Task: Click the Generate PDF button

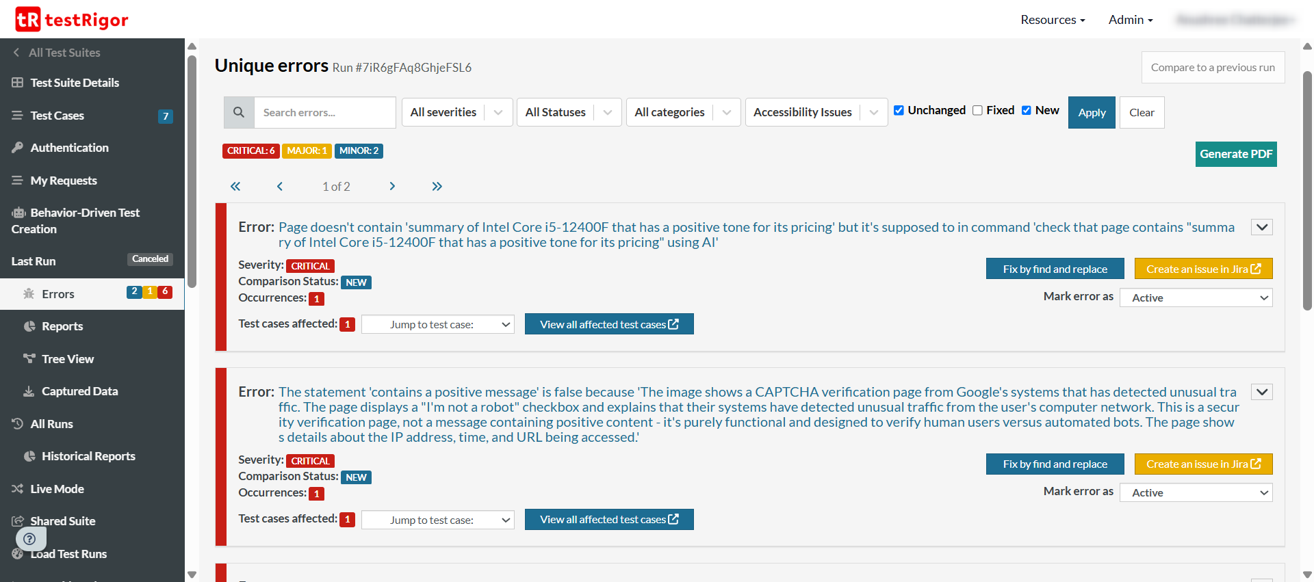Action: coord(1235,154)
